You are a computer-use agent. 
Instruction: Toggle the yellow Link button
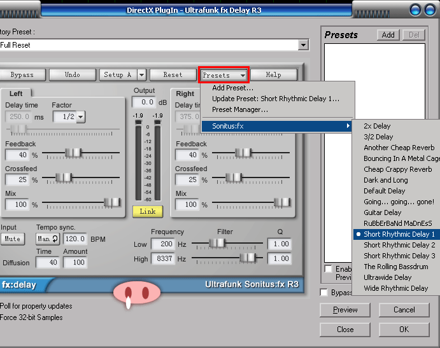tap(148, 211)
